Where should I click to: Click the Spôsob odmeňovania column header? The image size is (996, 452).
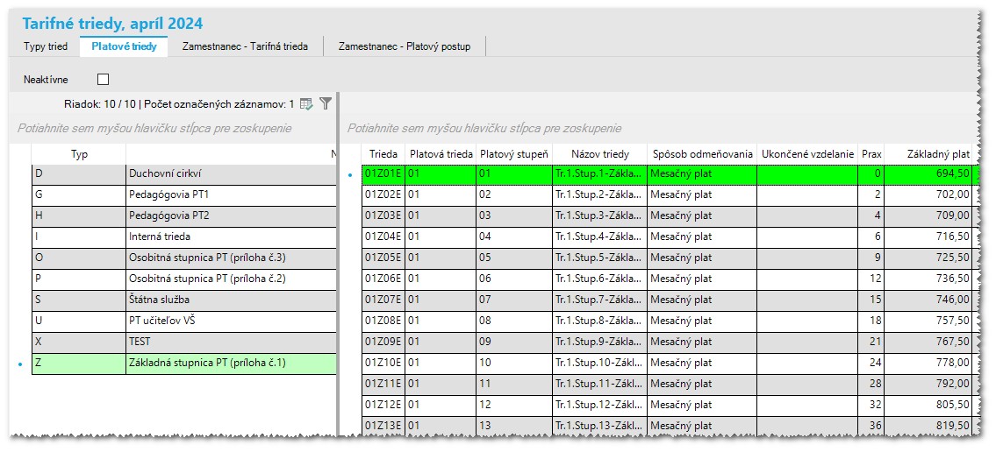[x=701, y=154]
